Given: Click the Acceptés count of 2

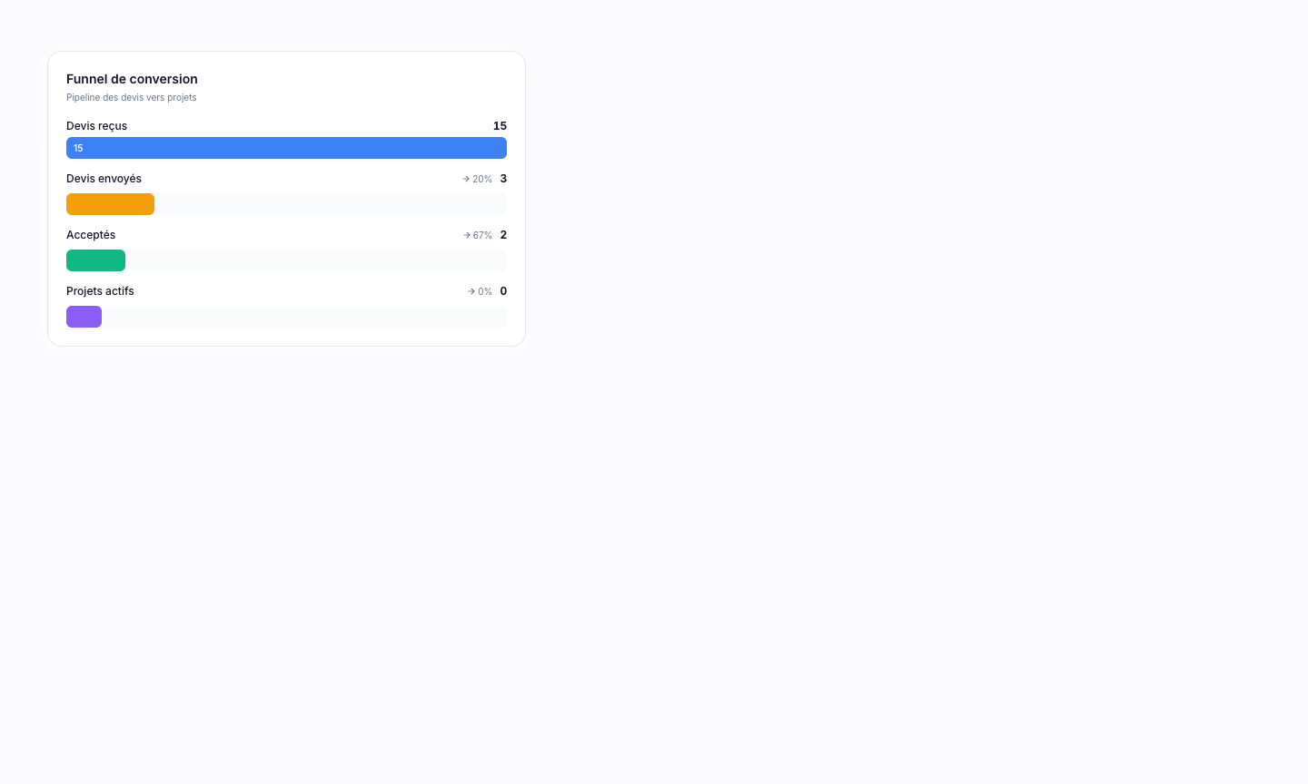Looking at the screenshot, I should pyautogui.click(x=503, y=235).
